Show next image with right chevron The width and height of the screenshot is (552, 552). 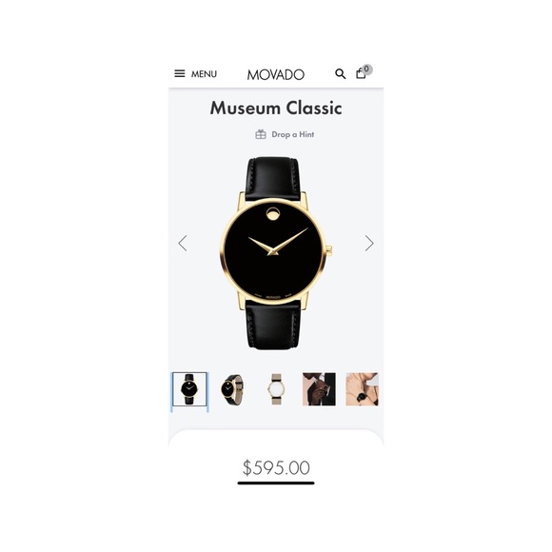pyautogui.click(x=369, y=243)
